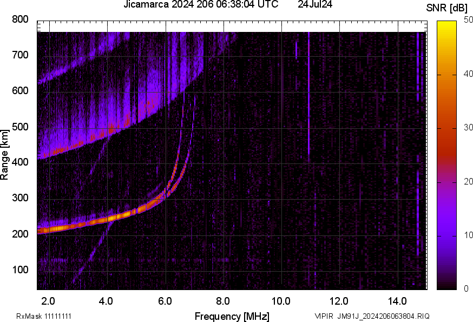Click range tick label "200"

click(20, 234)
